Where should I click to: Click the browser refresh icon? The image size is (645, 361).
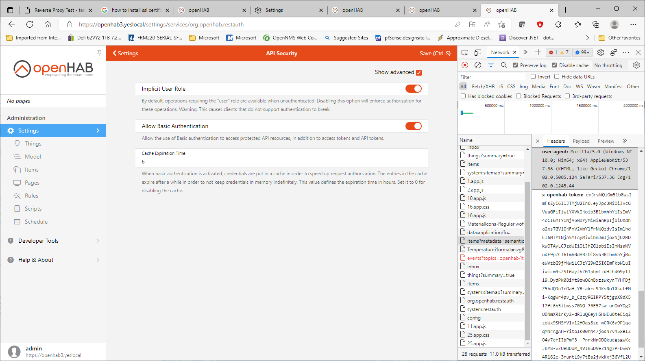tap(30, 24)
